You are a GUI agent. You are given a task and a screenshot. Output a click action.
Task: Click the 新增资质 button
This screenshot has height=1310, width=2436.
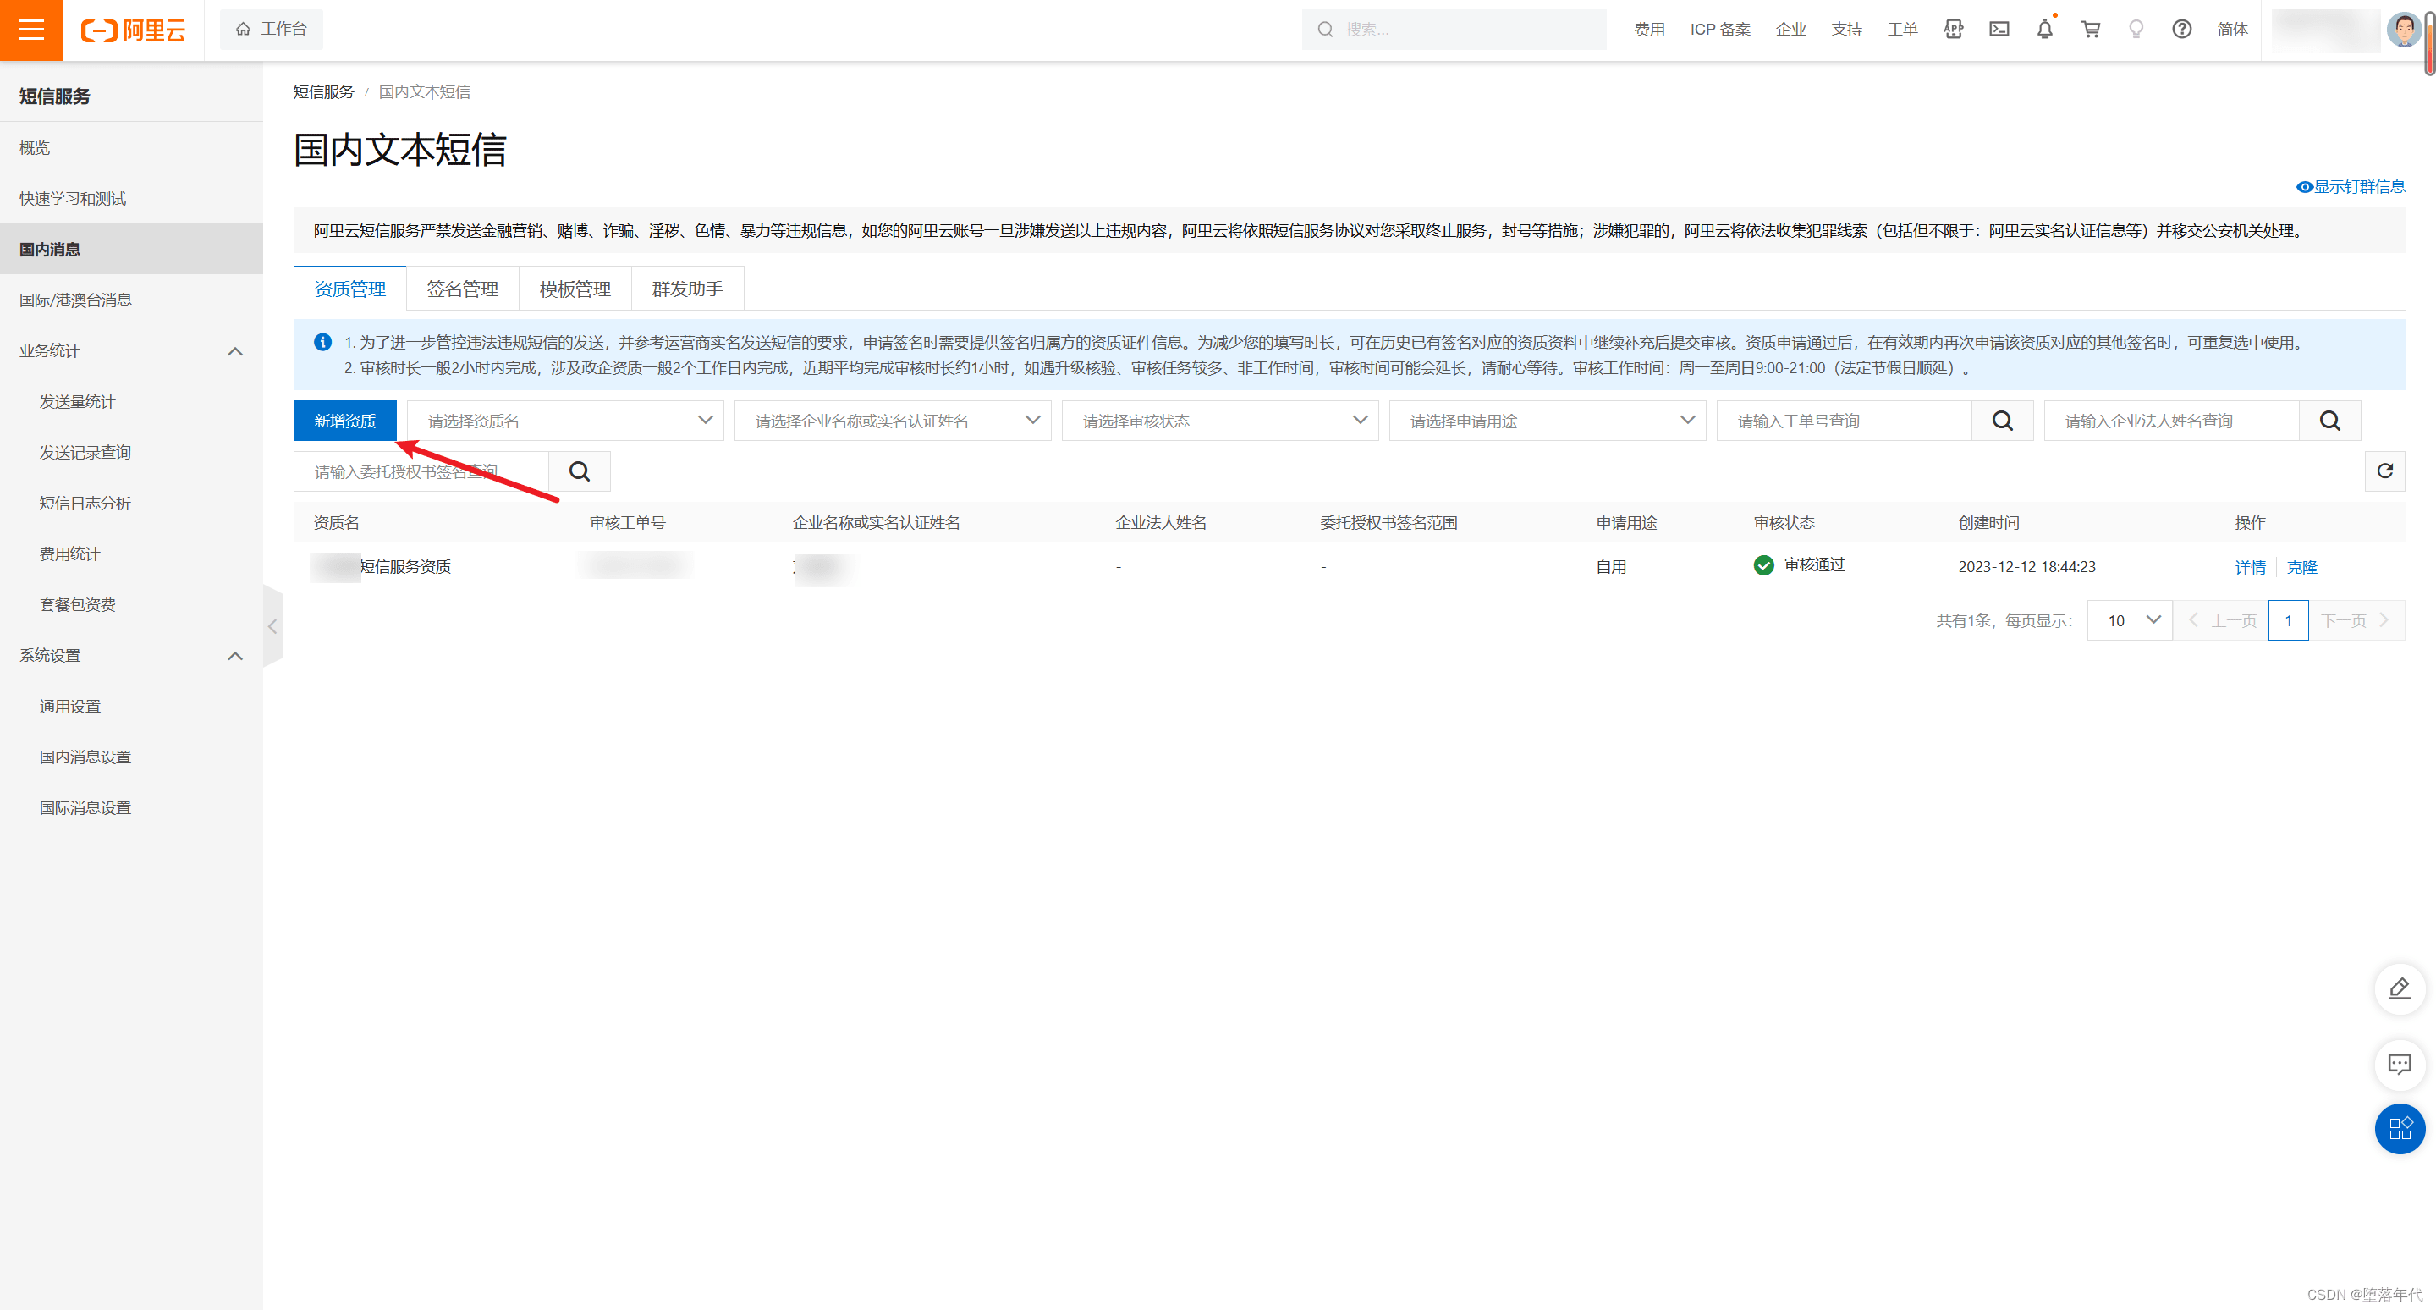(x=345, y=421)
